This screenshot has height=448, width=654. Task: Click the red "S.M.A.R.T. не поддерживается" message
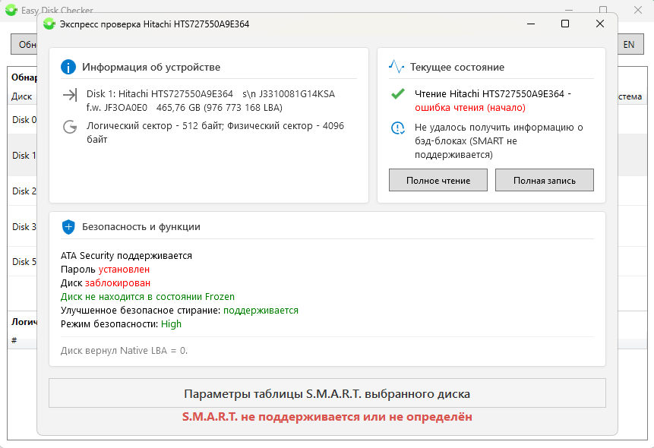(327, 417)
